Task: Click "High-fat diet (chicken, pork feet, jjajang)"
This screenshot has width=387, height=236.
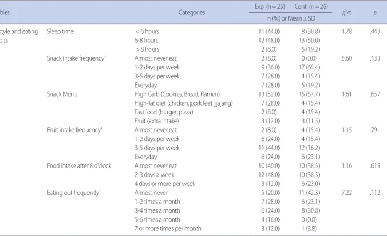Action: 184,103
